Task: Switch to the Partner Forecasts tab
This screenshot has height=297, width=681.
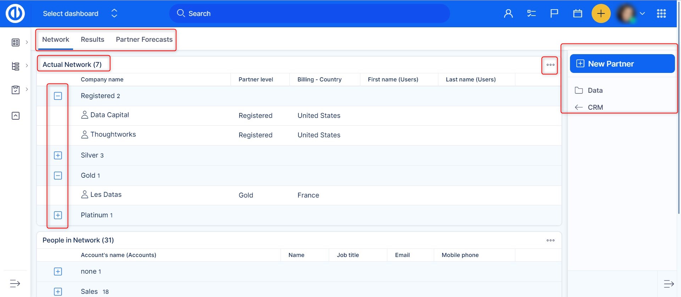Action: 144,40
